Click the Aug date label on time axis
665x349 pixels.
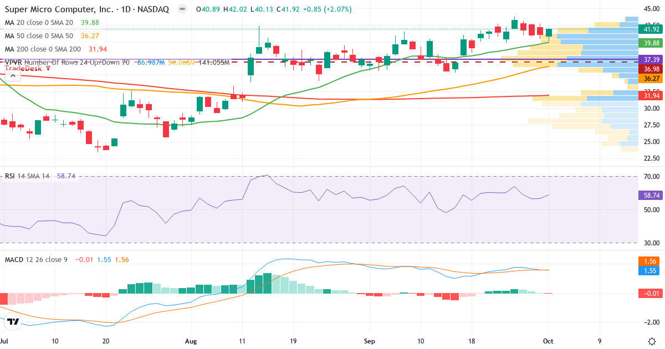pyautogui.click(x=191, y=341)
